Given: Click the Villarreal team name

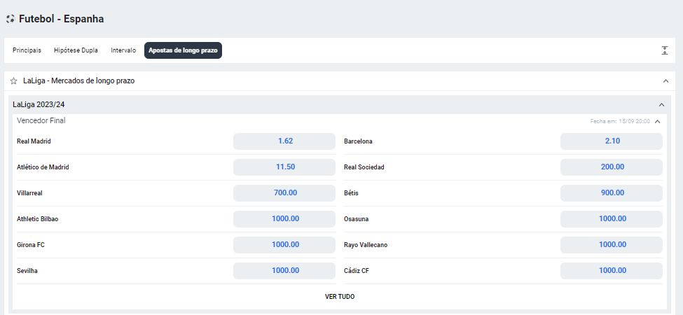Looking at the screenshot, I should click(x=29, y=193).
